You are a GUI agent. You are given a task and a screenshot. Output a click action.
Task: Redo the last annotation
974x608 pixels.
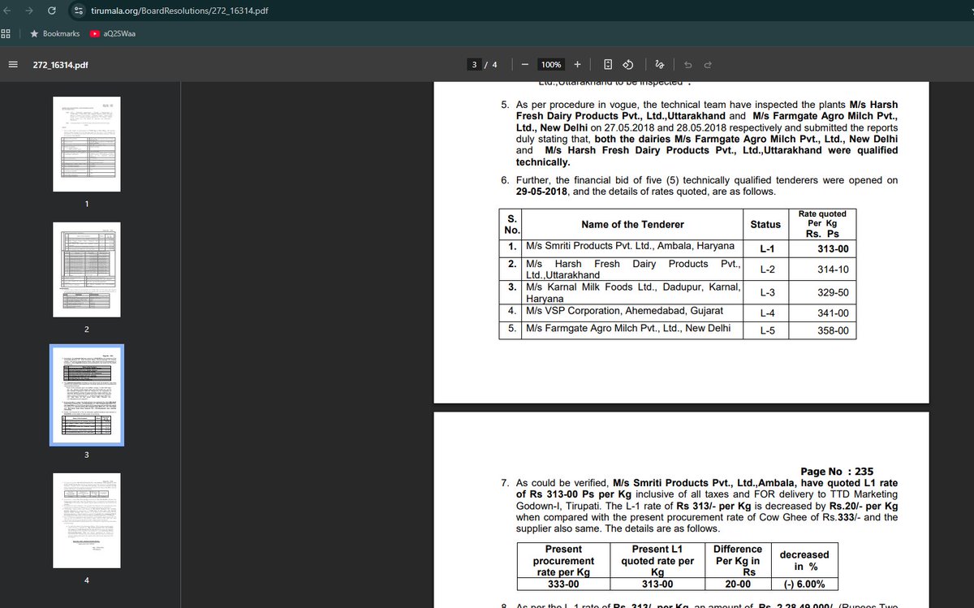click(708, 65)
